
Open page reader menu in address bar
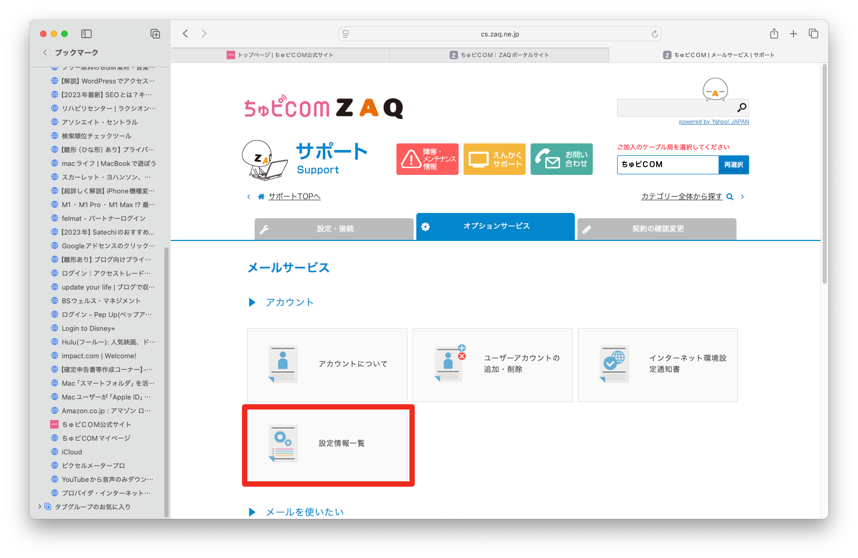coord(346,34)
